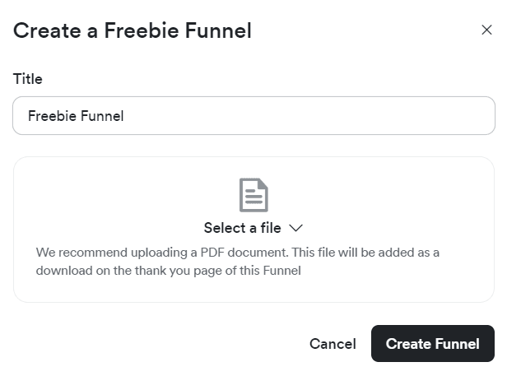
Task: Select the Cancel text button
Action: [333, 344]
